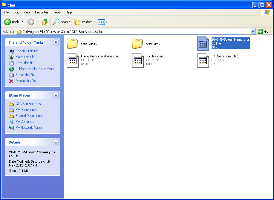
Task: Click the IniFiles.cleo file name
Action: [154, 56]
